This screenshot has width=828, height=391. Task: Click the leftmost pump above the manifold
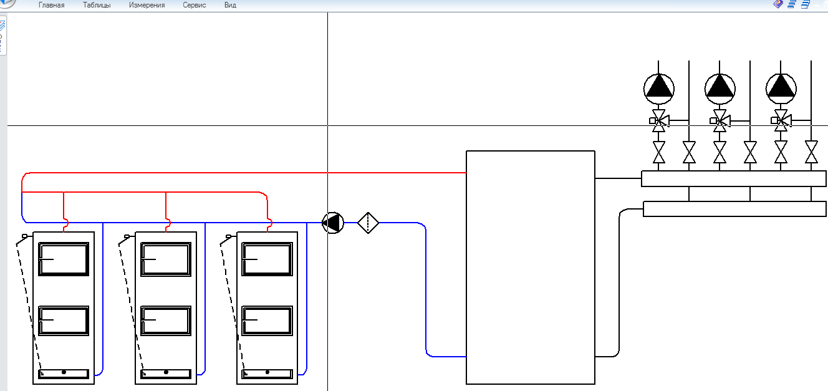click(658, 88)
